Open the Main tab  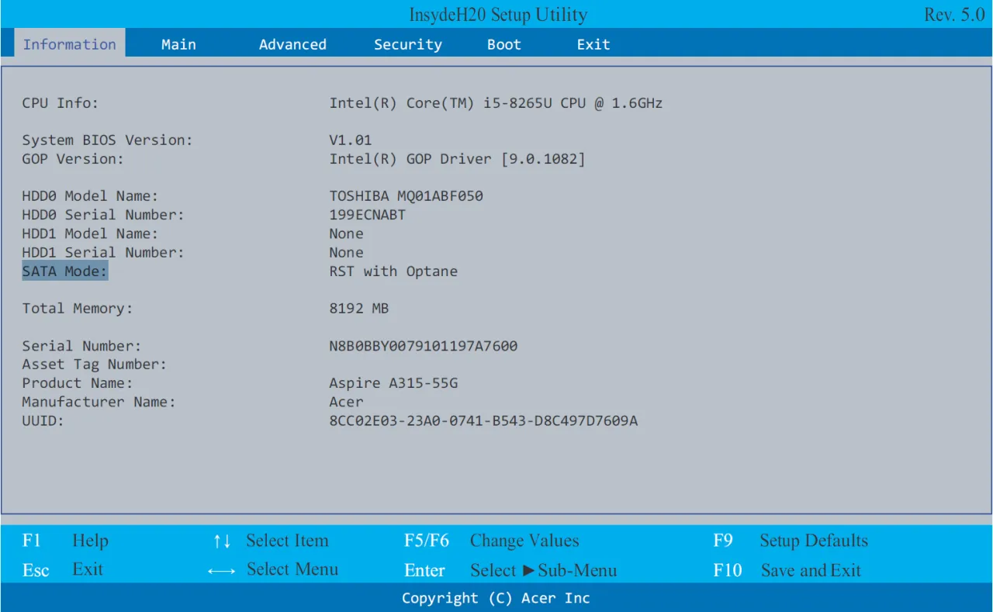(178, 44)
